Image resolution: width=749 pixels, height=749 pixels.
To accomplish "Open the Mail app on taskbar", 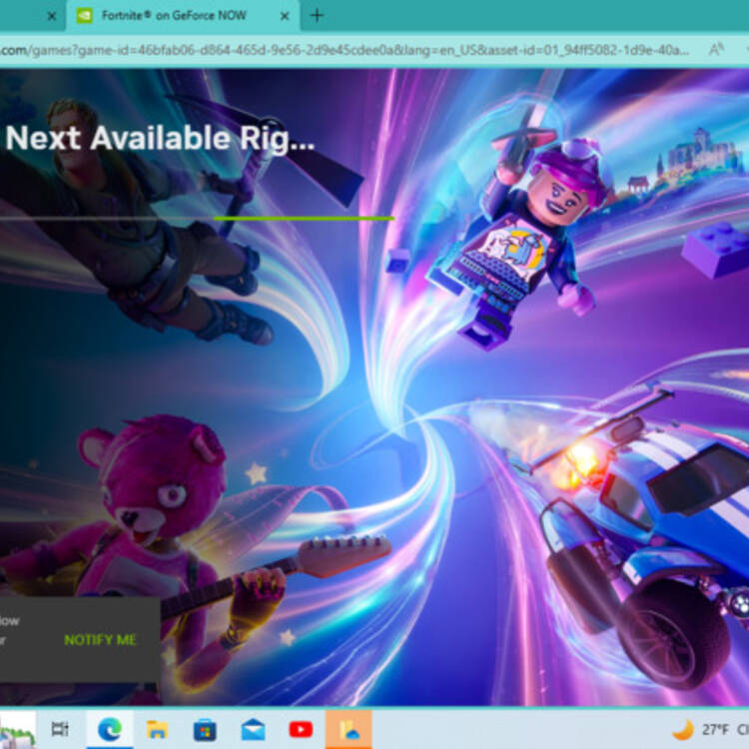I will click(x=253, y=729).
